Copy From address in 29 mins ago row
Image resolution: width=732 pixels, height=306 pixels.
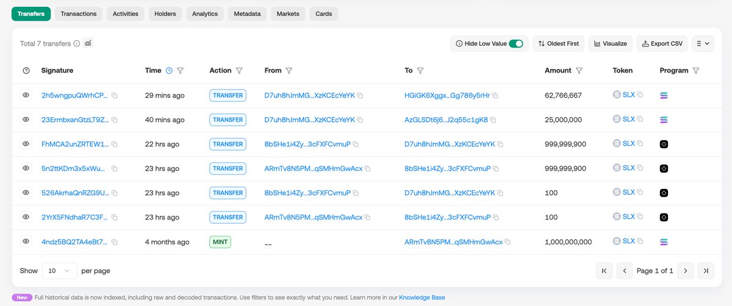[360, 96]
